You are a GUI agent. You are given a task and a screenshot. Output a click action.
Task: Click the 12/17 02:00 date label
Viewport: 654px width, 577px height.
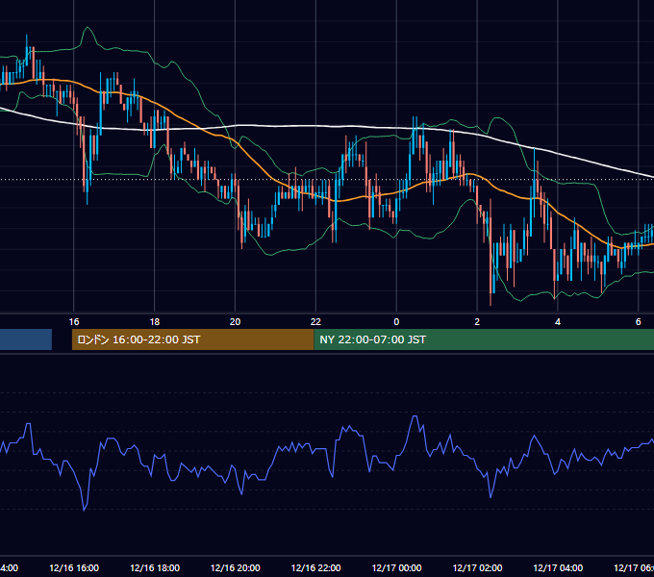[x=477, y=567]
